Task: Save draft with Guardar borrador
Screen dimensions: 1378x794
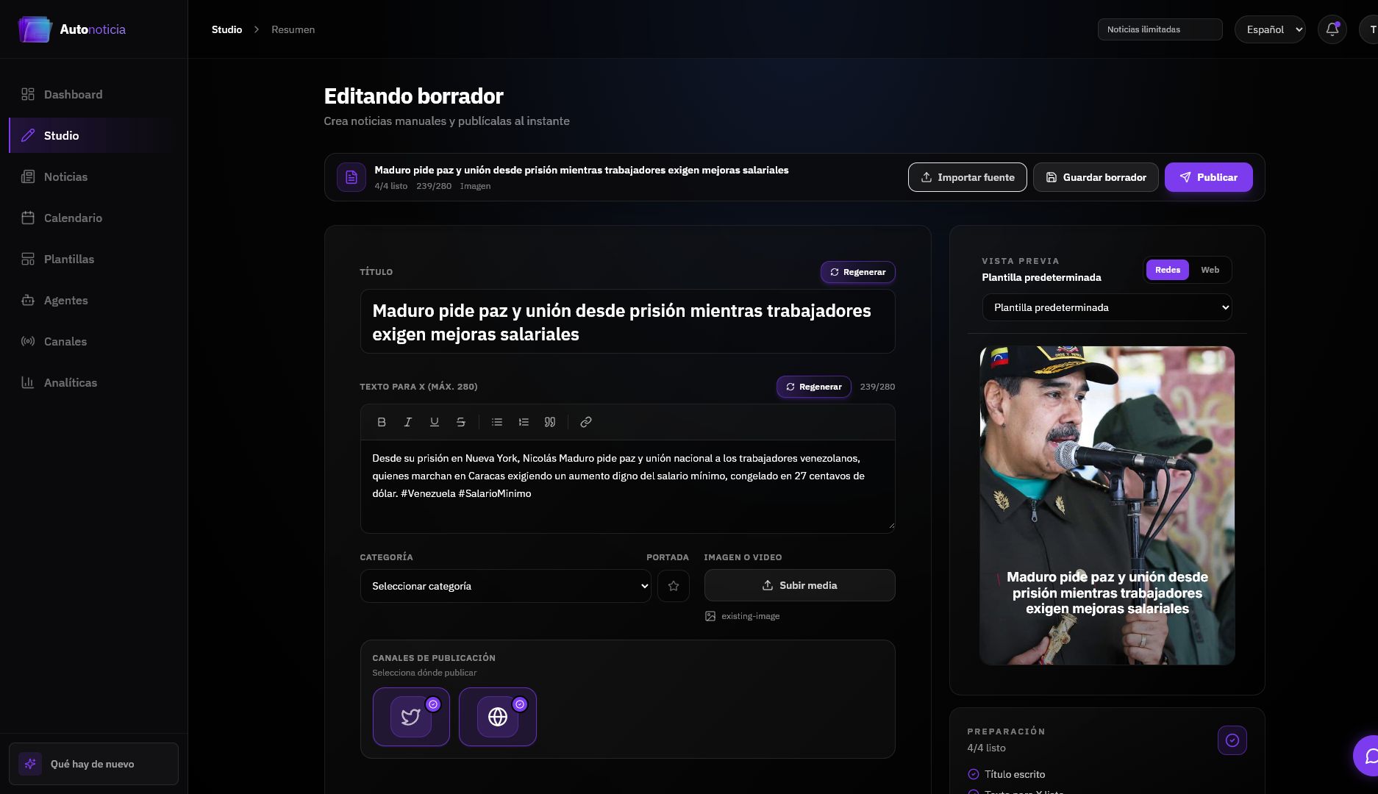Action: pyautogui.click(x=1096, y=177)
